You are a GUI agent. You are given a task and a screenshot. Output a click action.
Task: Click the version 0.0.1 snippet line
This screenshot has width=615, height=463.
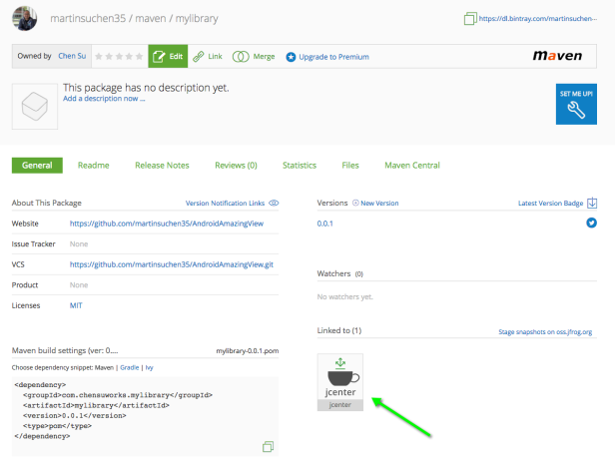[75, 415]
